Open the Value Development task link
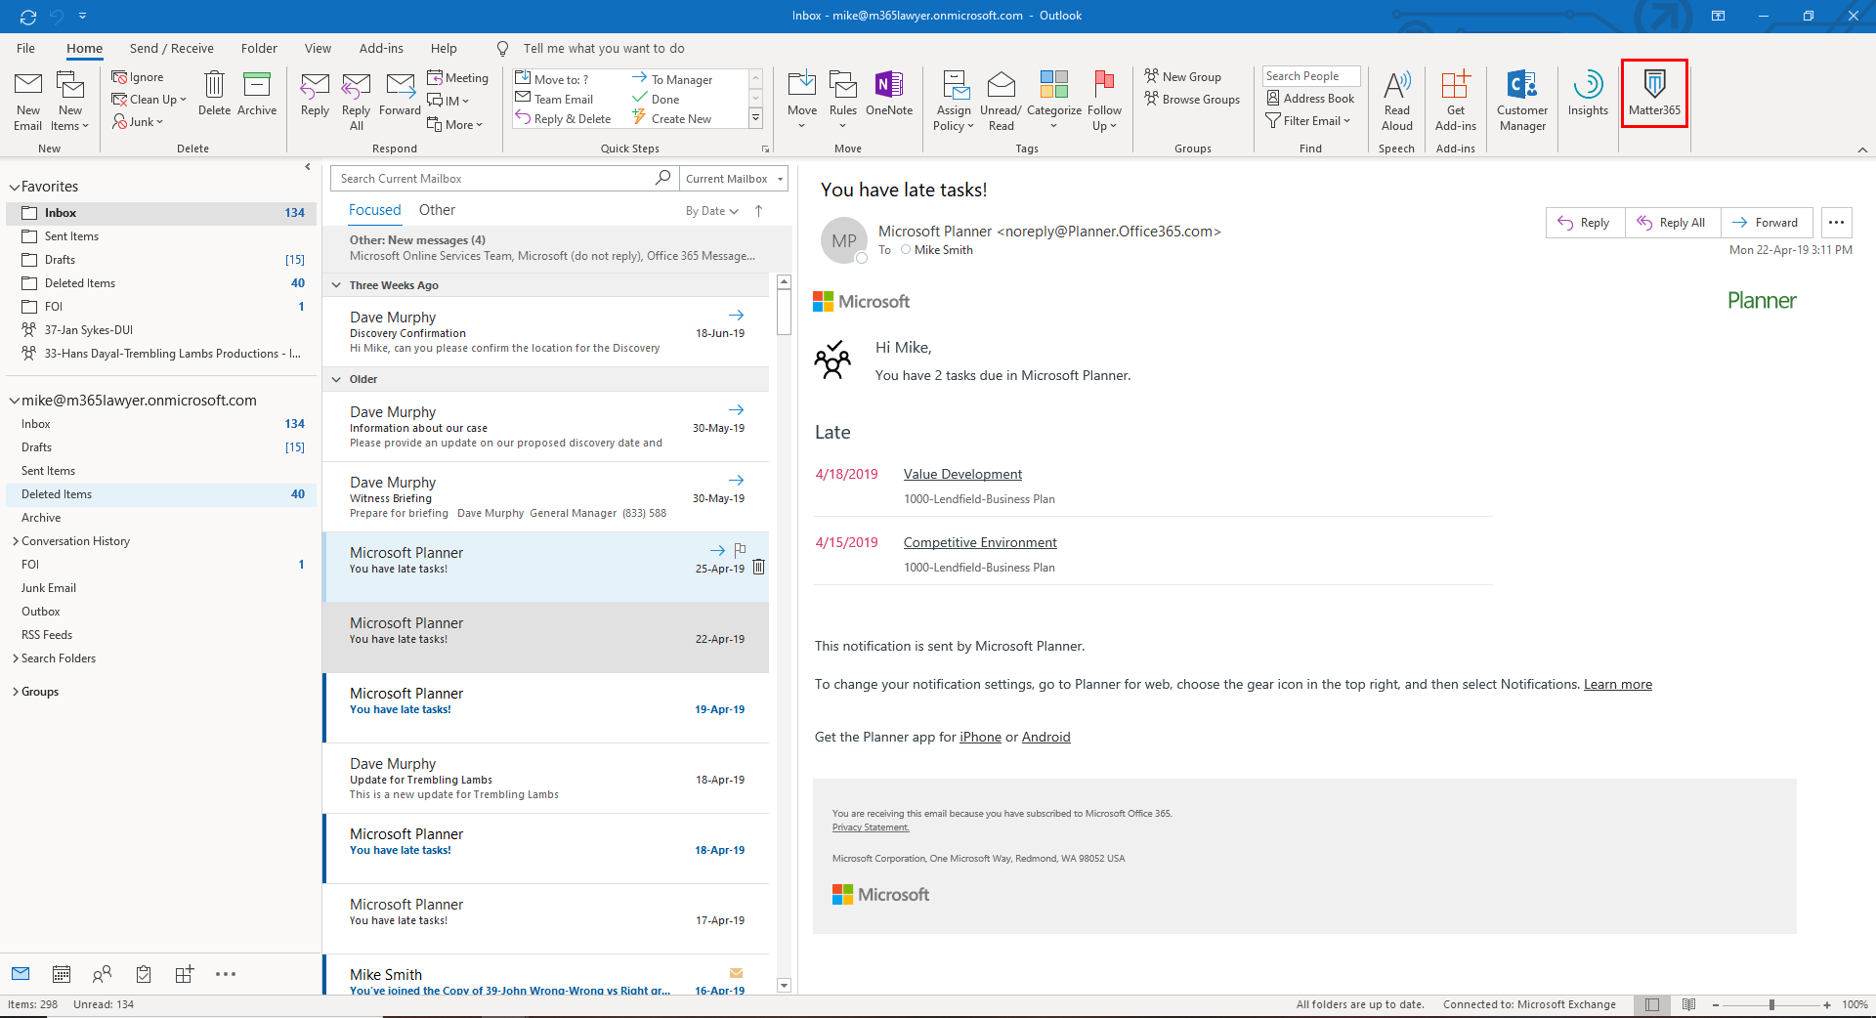The image size is (1876, 1018). point(962,474)
